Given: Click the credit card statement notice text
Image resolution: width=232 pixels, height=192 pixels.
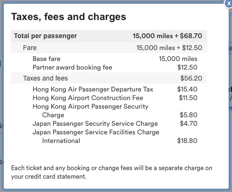Looking at the screenshot, I should tap(111, 172).
